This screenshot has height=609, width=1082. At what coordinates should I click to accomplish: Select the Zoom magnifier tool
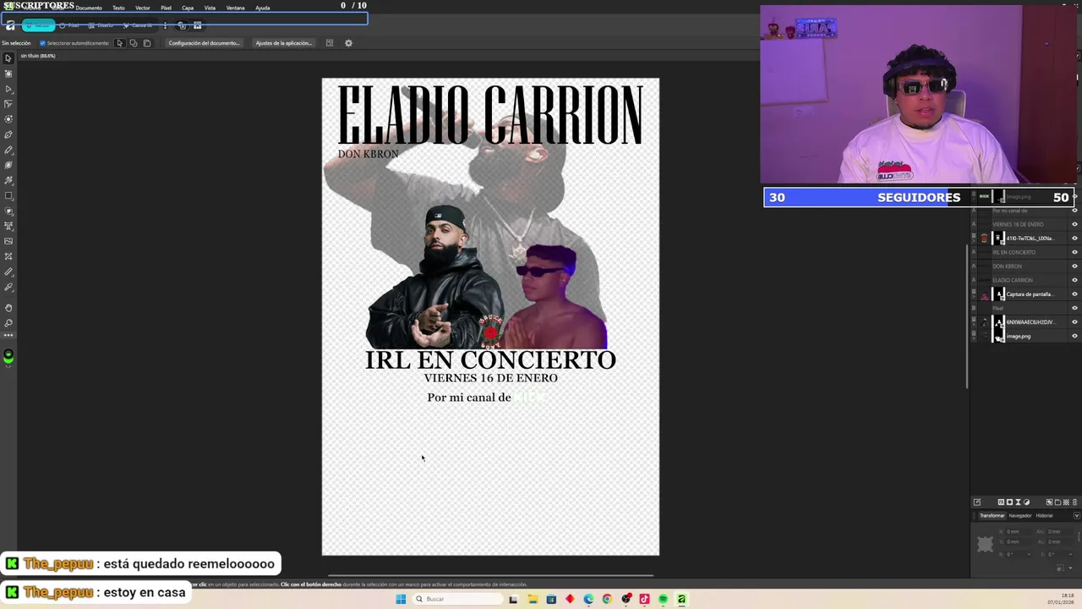coord(8,322)
